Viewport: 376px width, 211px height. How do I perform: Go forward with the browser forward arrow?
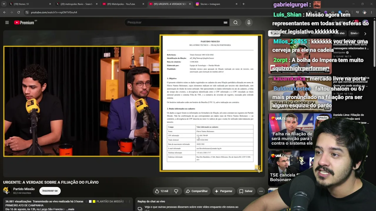[11, 12]
